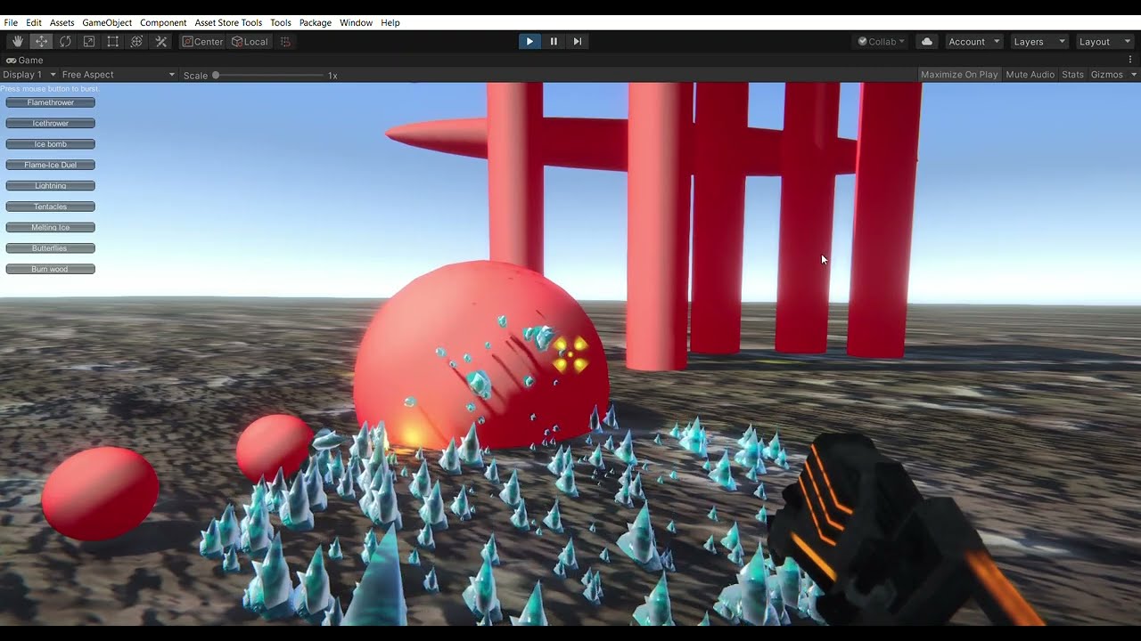Click the Scale slider handle
Image resolution: width=1141 pixels, height=641 pixels.
point(216,76)
